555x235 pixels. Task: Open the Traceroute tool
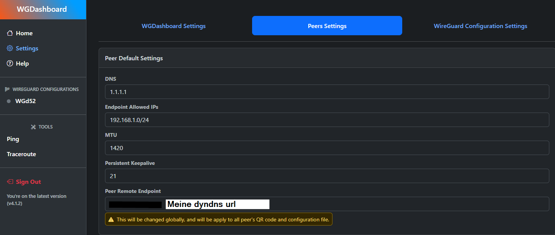[x=21, y=154]
